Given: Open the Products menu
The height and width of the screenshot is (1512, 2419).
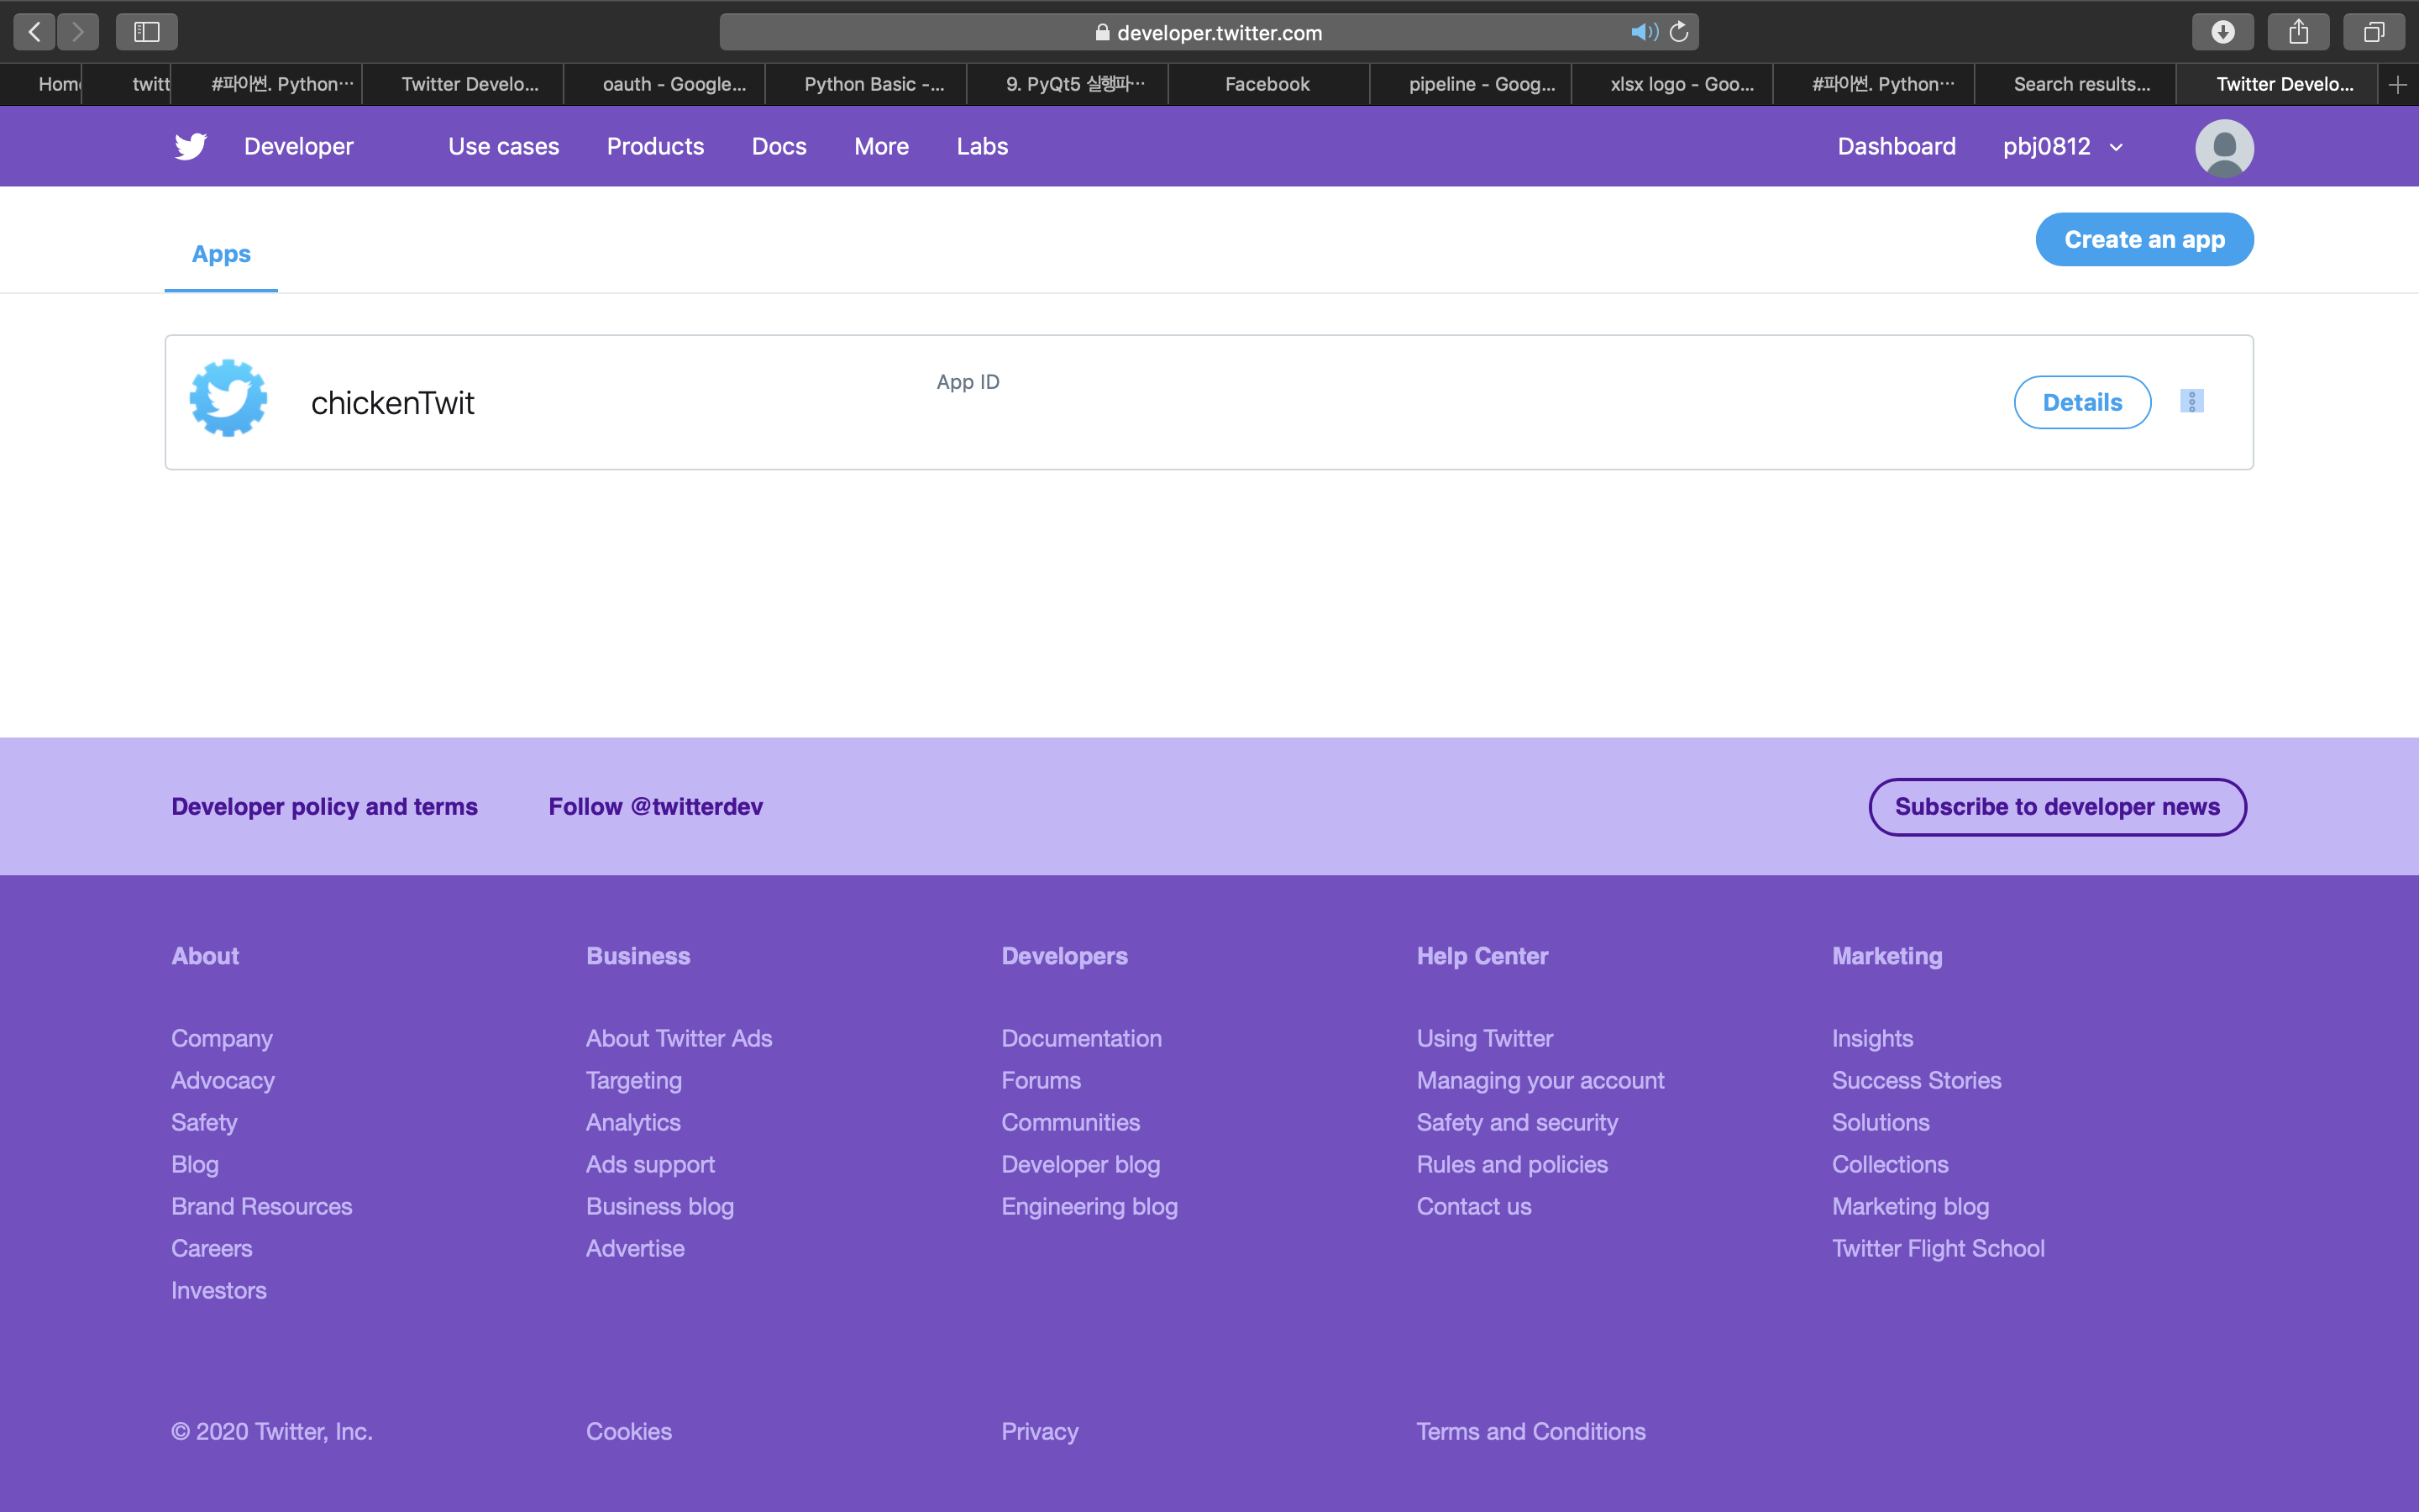Looking at the screenshot, I should pos(655,146).
